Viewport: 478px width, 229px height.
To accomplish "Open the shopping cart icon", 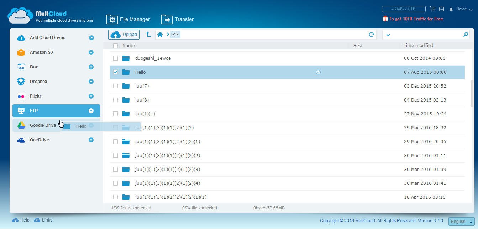I will coord(432,9).
